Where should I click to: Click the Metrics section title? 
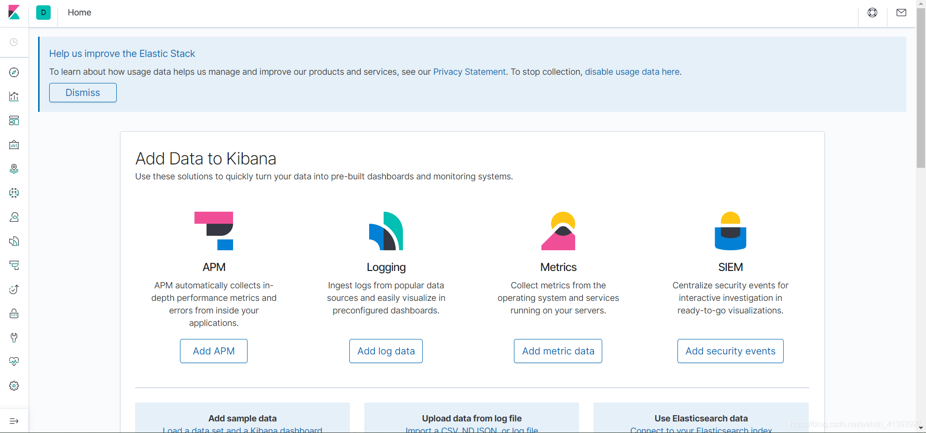[558, 267]
